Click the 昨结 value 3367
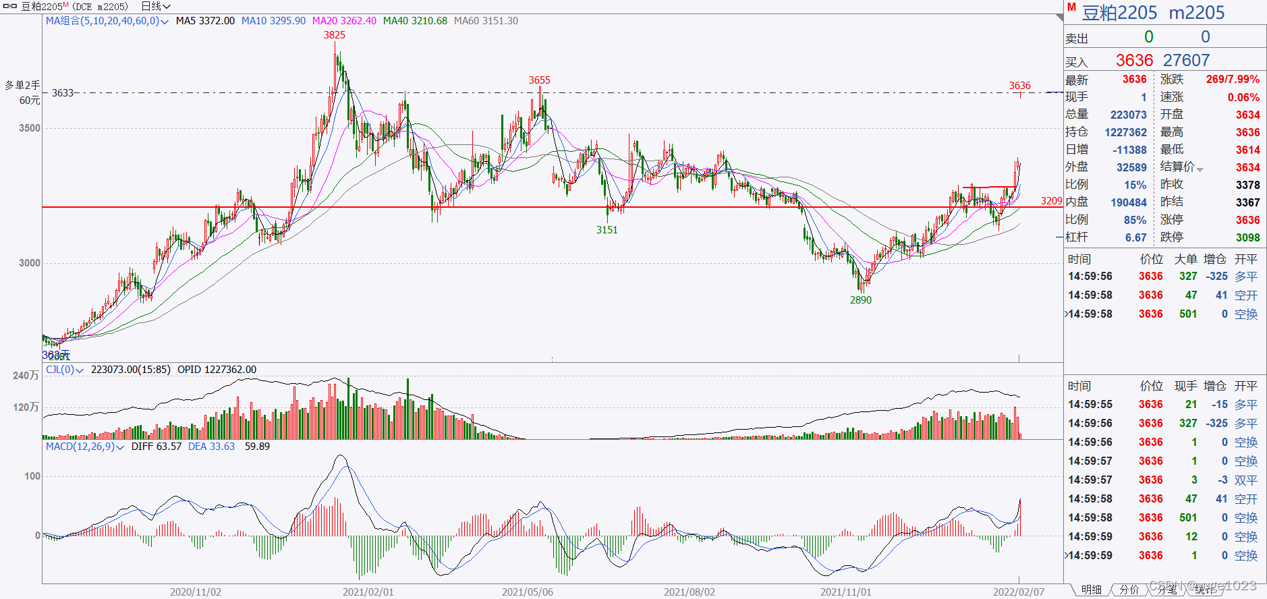Viewport: 1267px width, 599px height. [x=1247, y=202]
